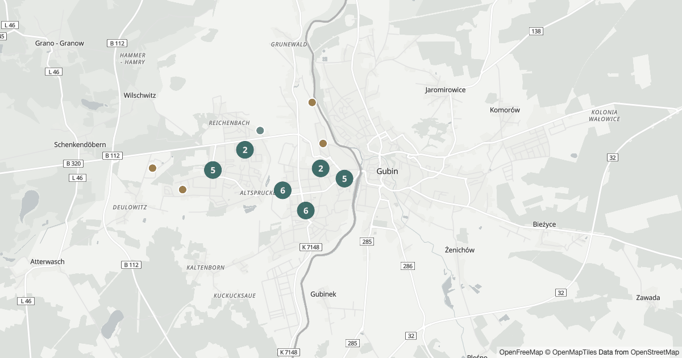Open the 6 cluster above K 7148
The width and height of the screenshot is (682, 358).
pos(306,210)
